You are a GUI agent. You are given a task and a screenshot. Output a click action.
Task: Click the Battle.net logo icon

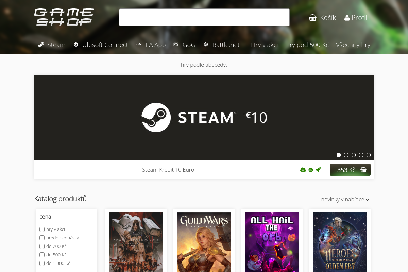click(x=206, y=44)
